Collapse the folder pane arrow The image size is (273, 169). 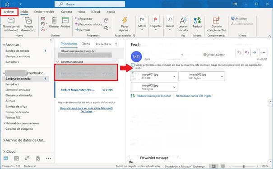pyautogui.click(x=51, y=40)
